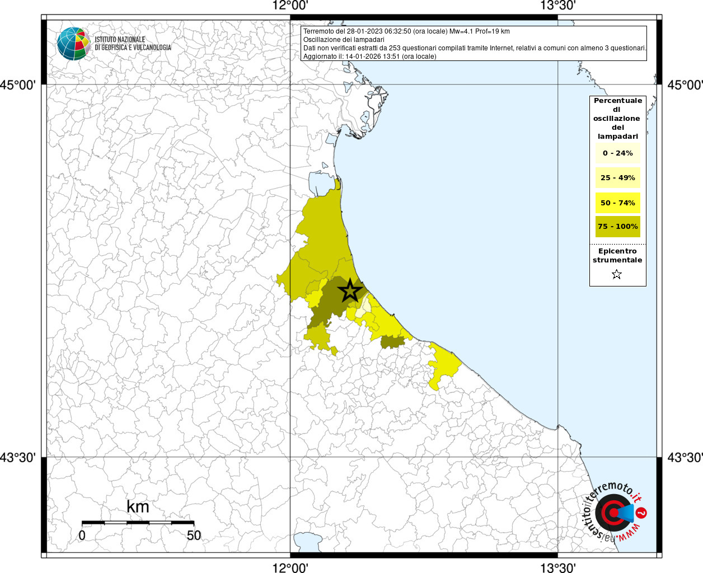
Task: Select the 50 - 74% legend swatch
Action: (617, 203)
